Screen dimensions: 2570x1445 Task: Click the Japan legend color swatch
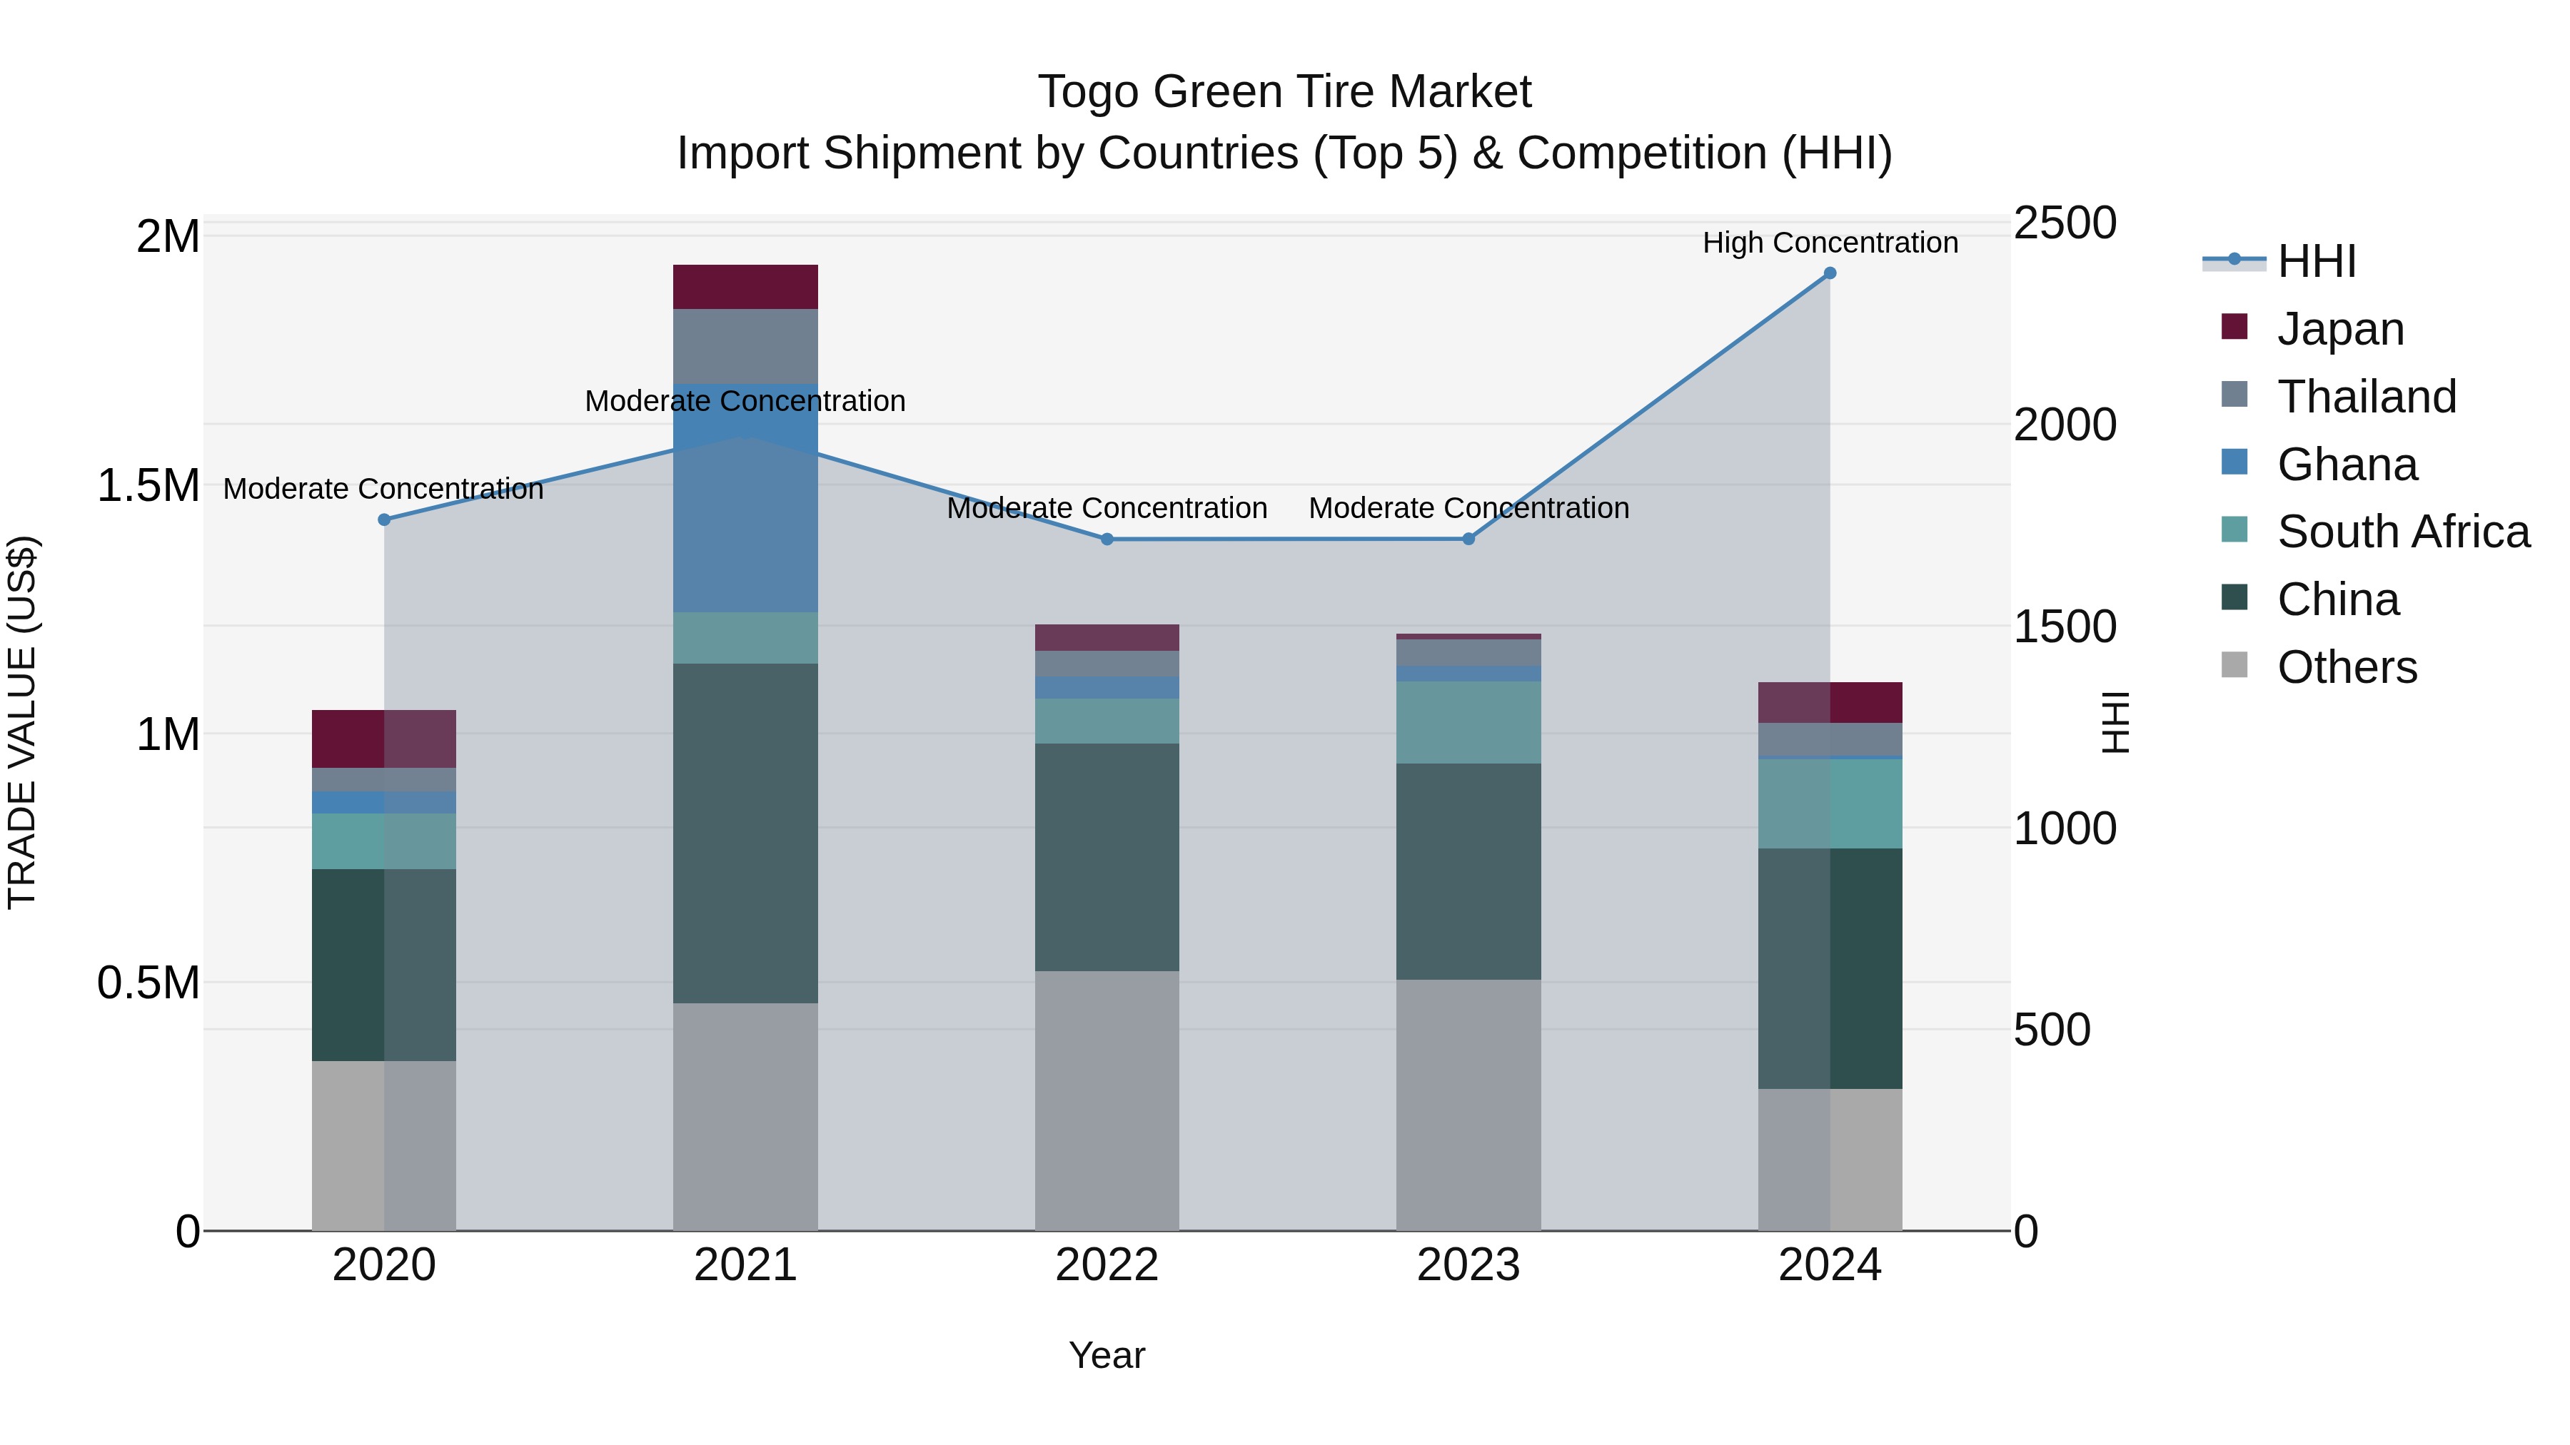2234,327
